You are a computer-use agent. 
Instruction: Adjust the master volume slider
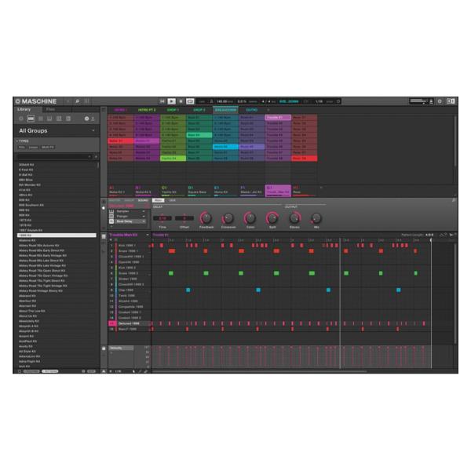pos(418,101)
